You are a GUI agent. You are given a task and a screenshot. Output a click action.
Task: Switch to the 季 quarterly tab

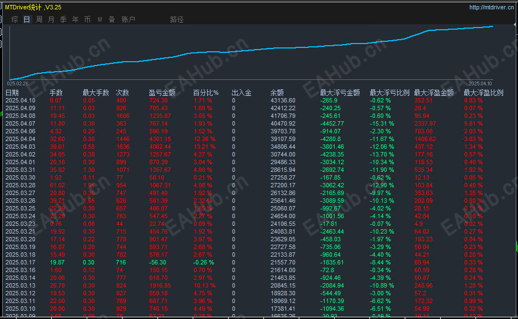click(64, 19)
